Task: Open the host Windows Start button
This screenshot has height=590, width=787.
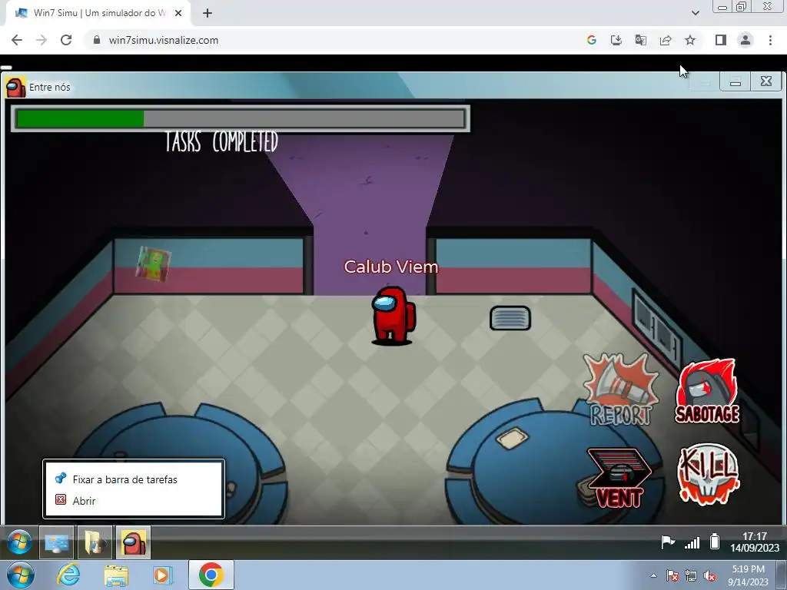Action: point(21,575)
